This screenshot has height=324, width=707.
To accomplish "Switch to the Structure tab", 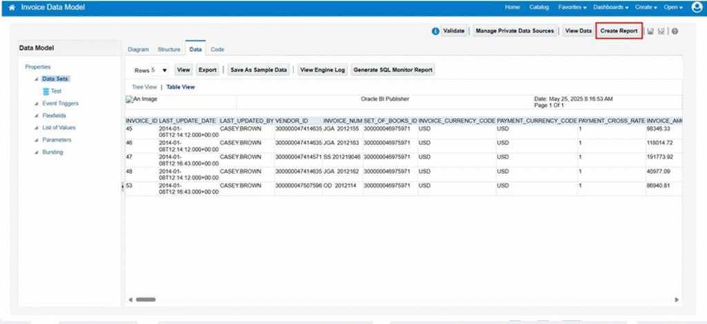I will [169, 50].
